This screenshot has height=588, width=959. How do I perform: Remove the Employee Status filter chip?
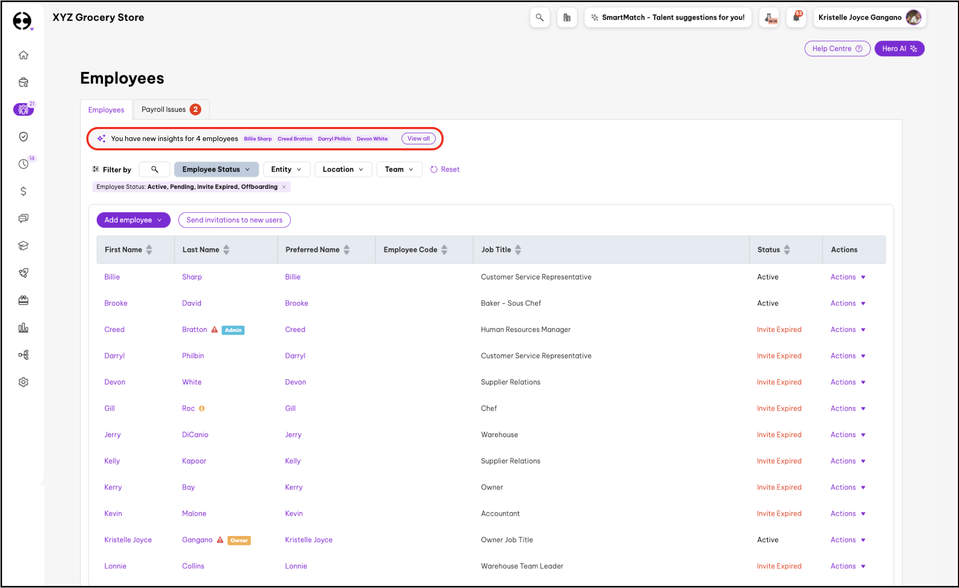pyautogui.click(x=284, y=187)
